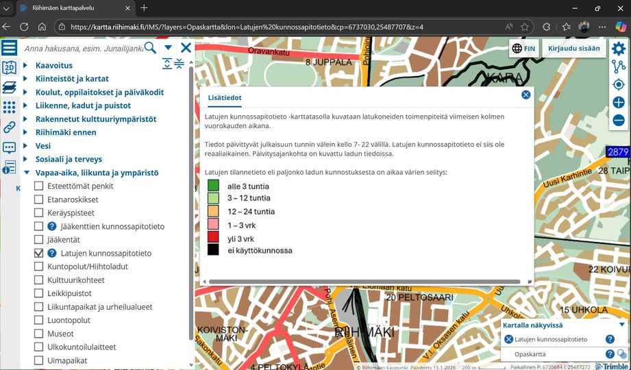The image size is (631, 370).
Task: Switch to the 2D map view icon
Action: tap(9, 67)
